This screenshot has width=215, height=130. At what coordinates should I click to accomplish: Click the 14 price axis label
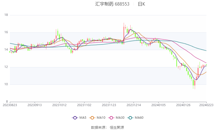click(x=6, y=50)
